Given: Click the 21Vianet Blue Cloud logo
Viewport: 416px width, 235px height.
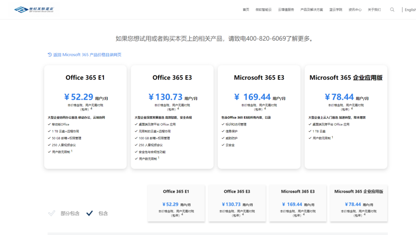Looking at the screenshot, I should coord(34,9).
